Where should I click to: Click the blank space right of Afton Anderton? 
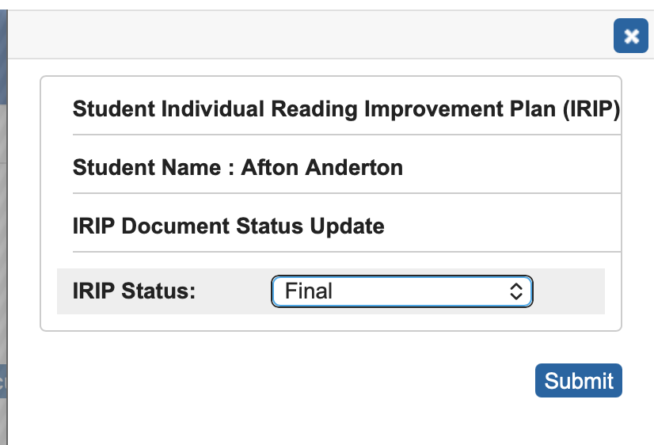(x=507, y=168)
